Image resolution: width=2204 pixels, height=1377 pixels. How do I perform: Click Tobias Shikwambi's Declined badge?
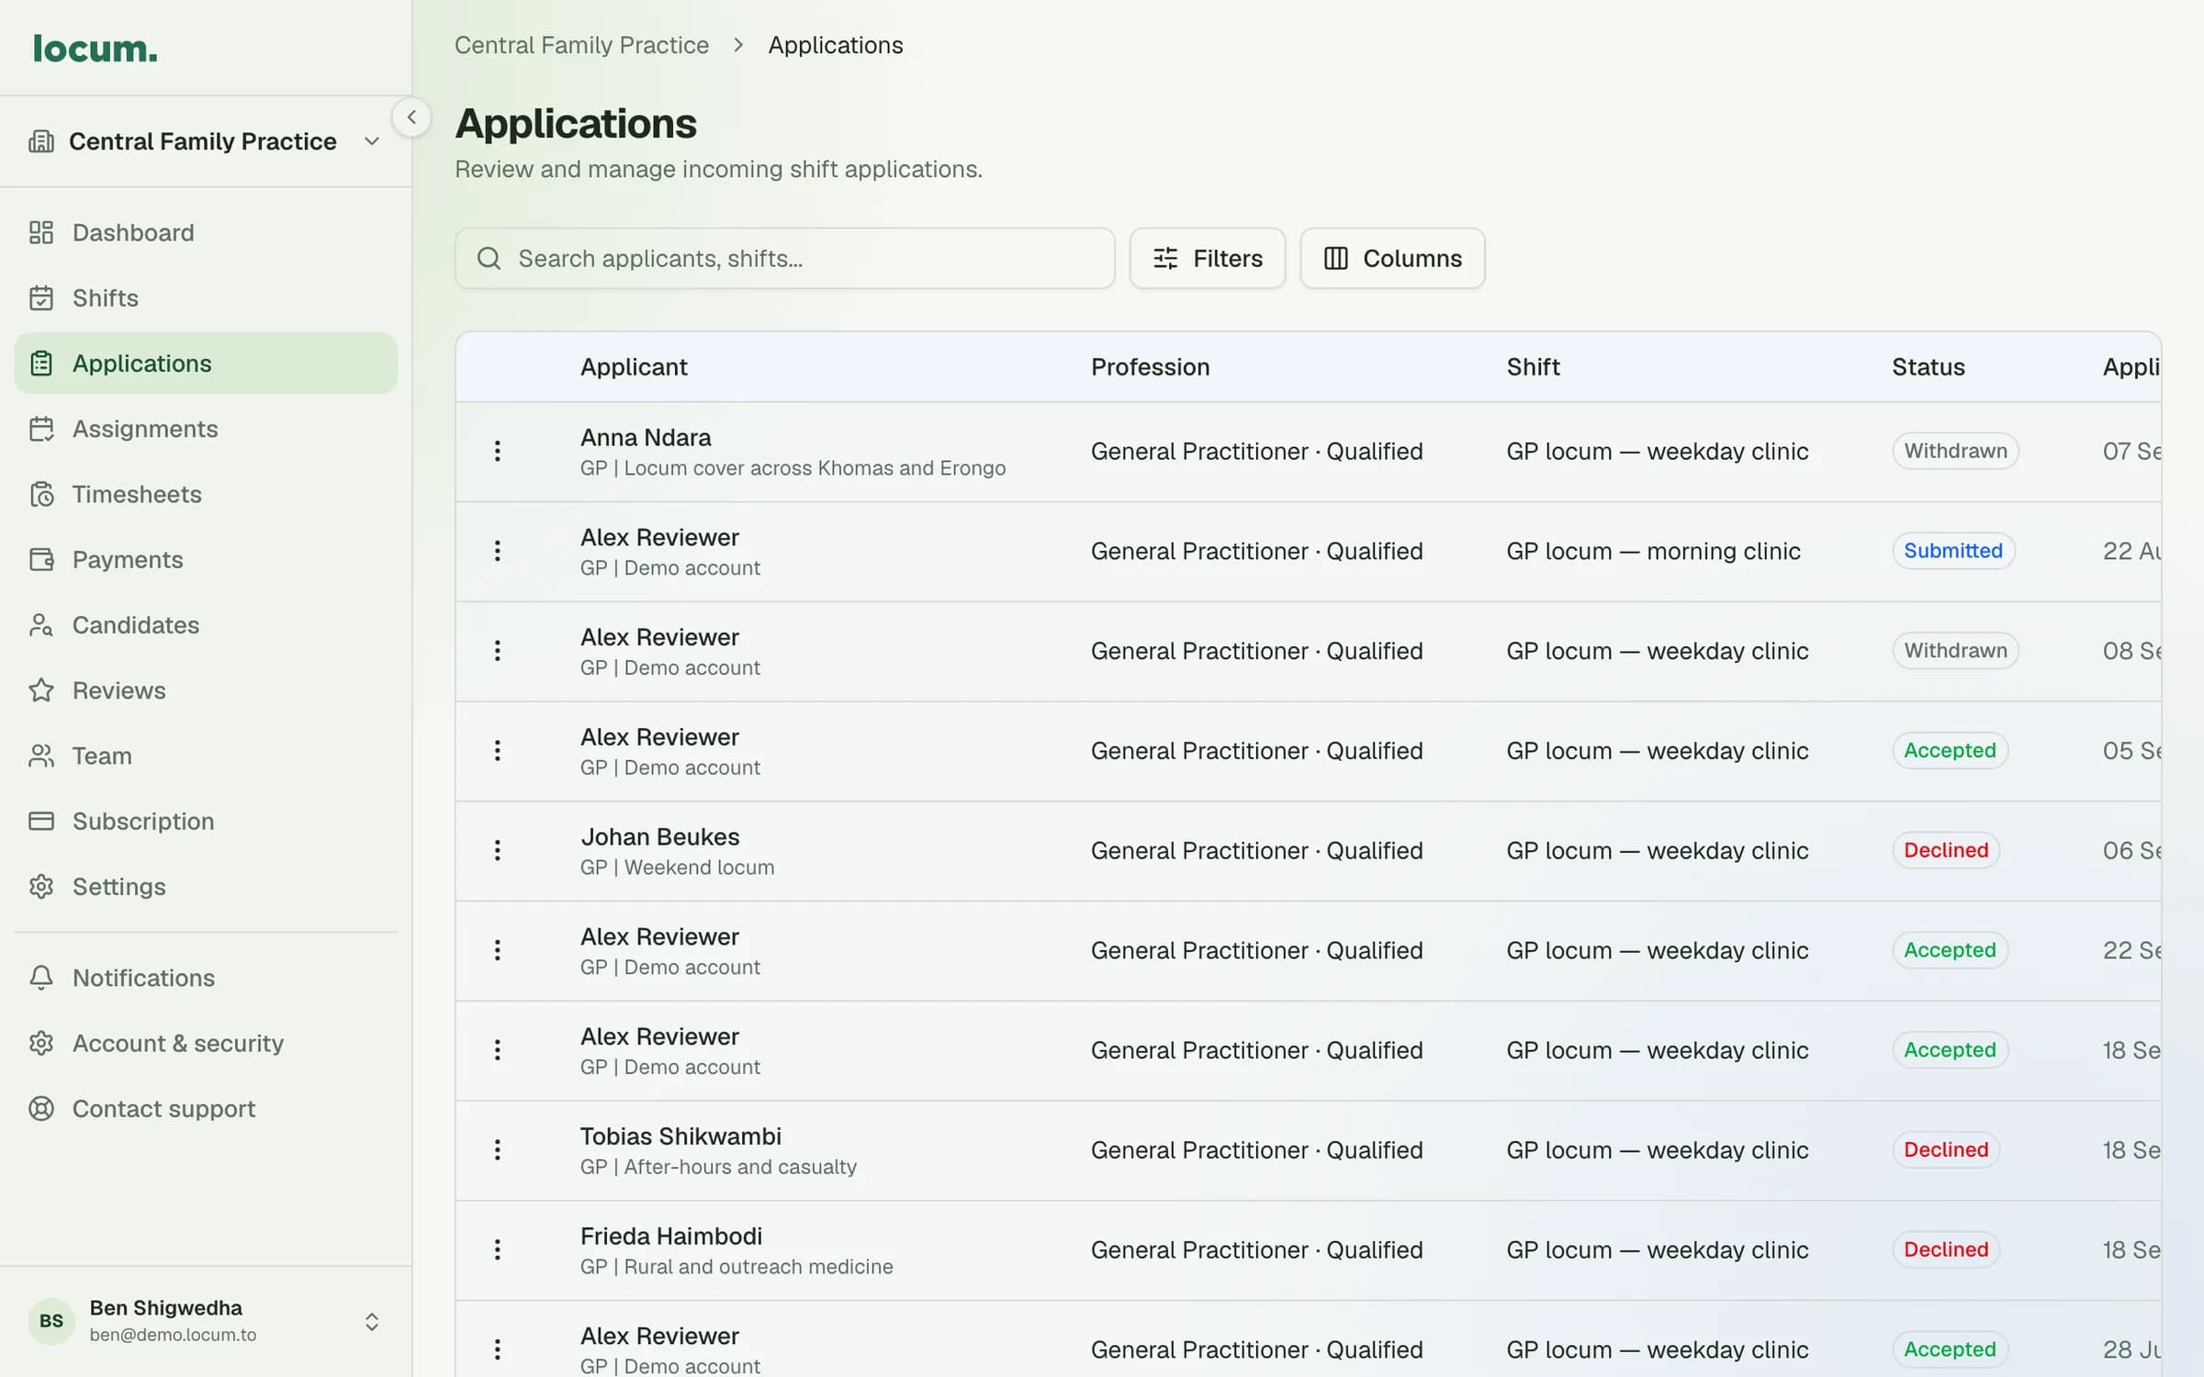pos(1946,1149)
